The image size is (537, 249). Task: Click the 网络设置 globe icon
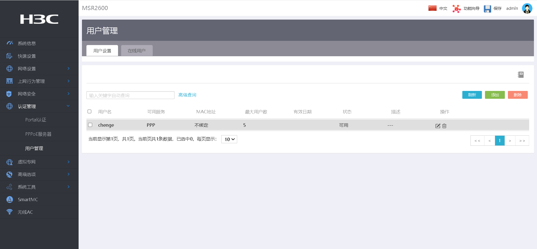click(10, 69)
